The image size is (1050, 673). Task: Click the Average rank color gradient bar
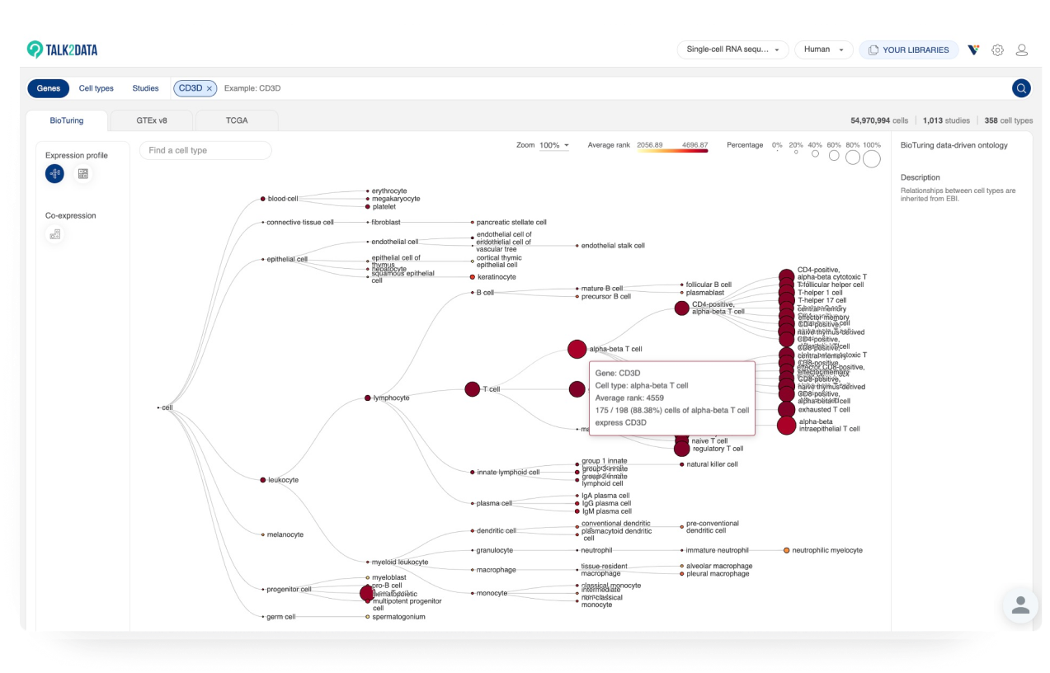point(671,152)
